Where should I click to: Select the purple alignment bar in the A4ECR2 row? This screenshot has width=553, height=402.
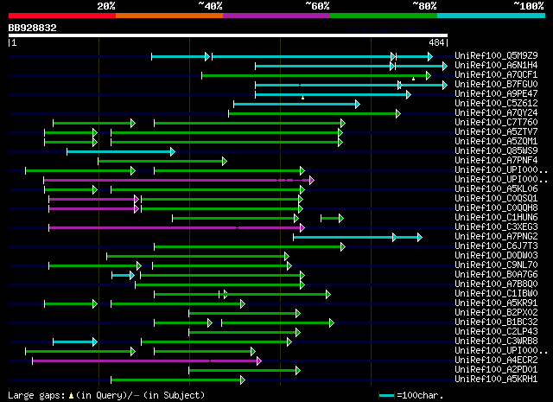point(147,361)
